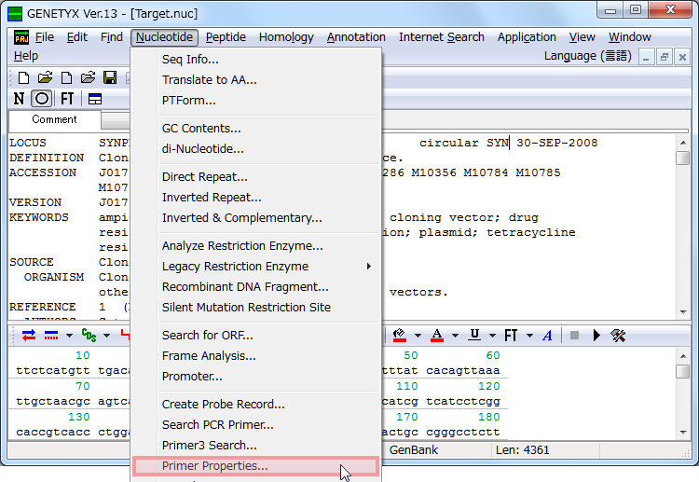Click the blue italic A font icon
Viewport: 699px width, 482px height.
[547, 336]
